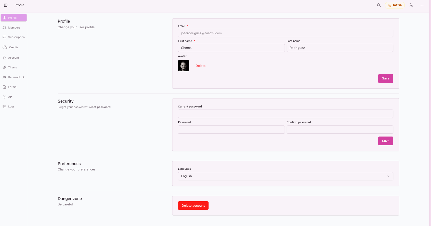Toggle the sidebar panel icon

coord(6,5)
